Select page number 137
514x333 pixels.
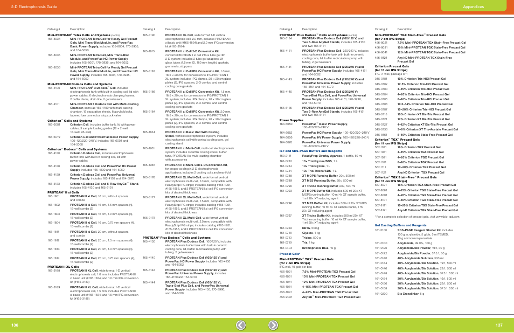pyautogui.click(x=499, y=325)
